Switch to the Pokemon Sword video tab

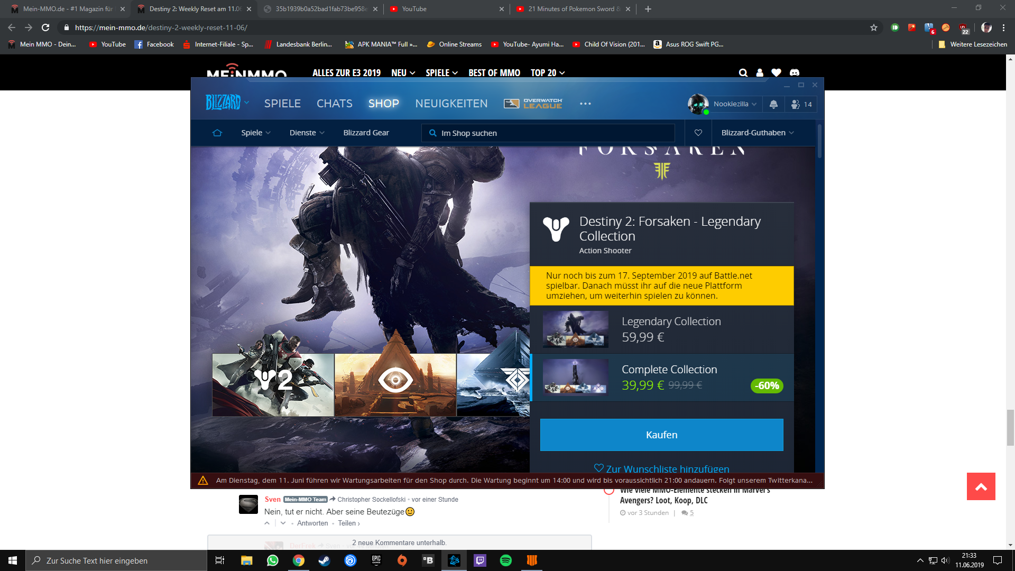point(574,9)
